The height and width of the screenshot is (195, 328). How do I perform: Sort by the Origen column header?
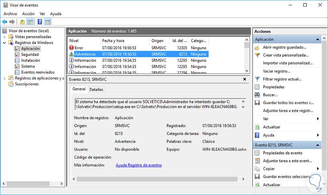160,41
